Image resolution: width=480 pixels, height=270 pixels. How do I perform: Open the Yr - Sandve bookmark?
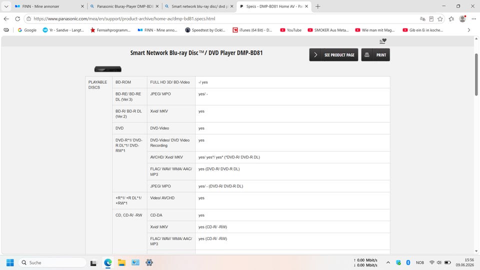(63, 30)
